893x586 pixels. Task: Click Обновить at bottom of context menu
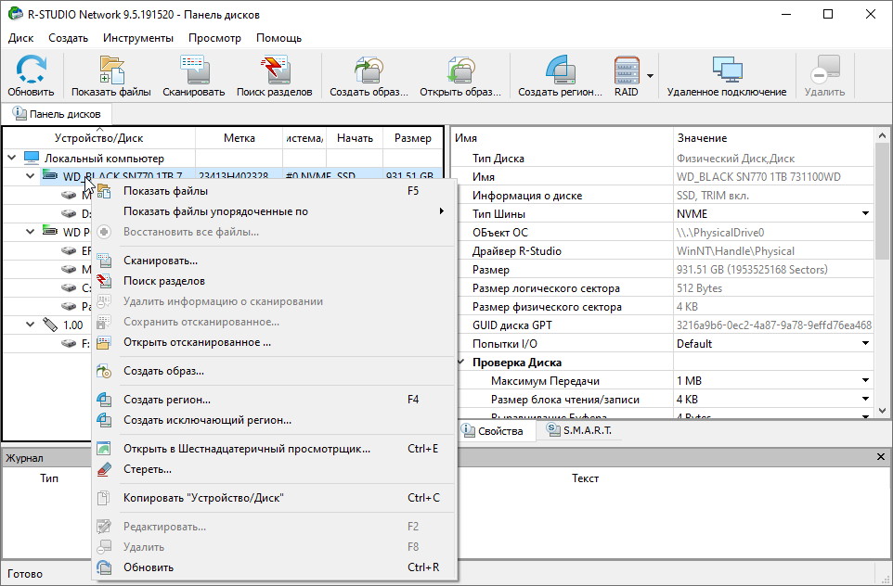[274, 567]
